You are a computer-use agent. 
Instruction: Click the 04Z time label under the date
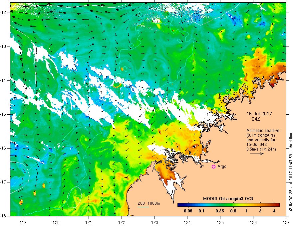point(256,119)
